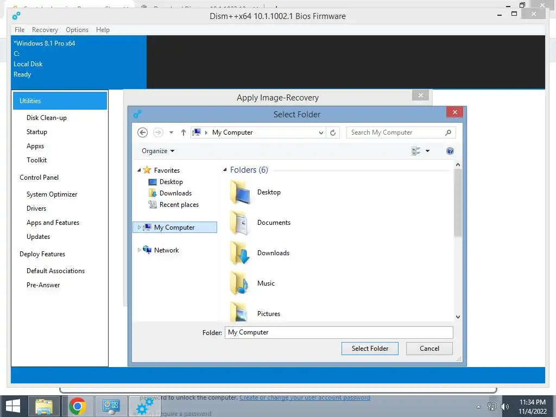The image size is (556, 417).
Task: Click the Select Folder button
Action: (x=370, y=349)
